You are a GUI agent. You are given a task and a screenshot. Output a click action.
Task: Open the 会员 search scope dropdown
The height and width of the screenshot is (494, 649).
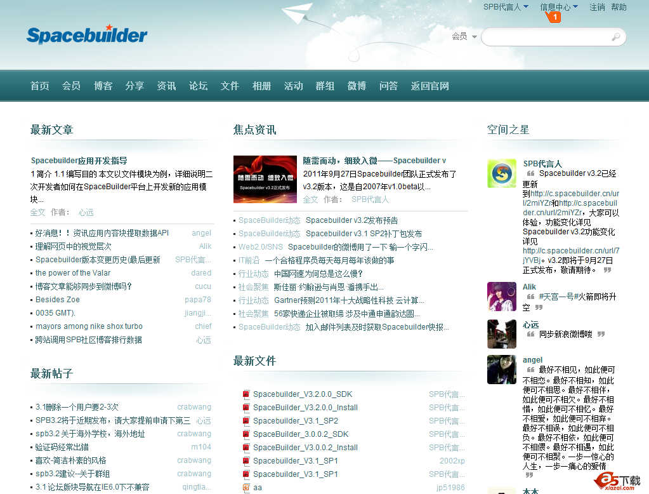pos(464,36)
